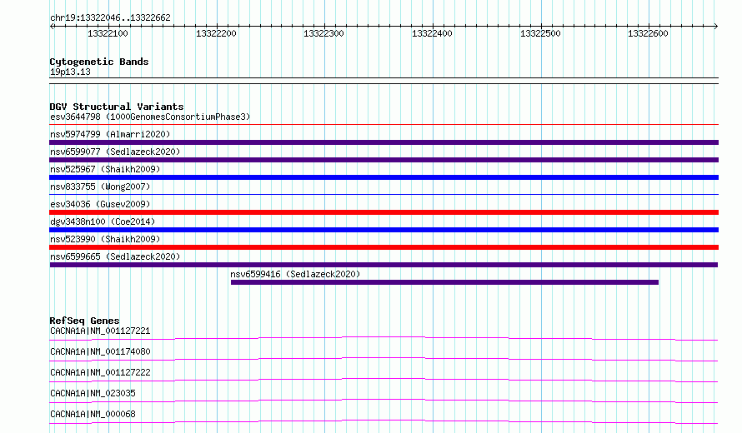Select the nsv833755 (Wong2007) variant label

100,187
